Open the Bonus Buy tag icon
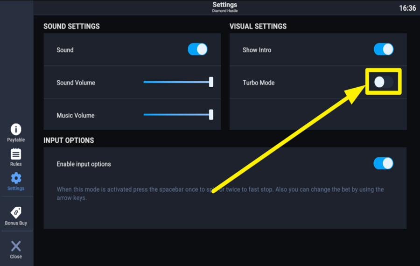Image resolution: width=420 pixels, height=266 pixels. [16, 213]
